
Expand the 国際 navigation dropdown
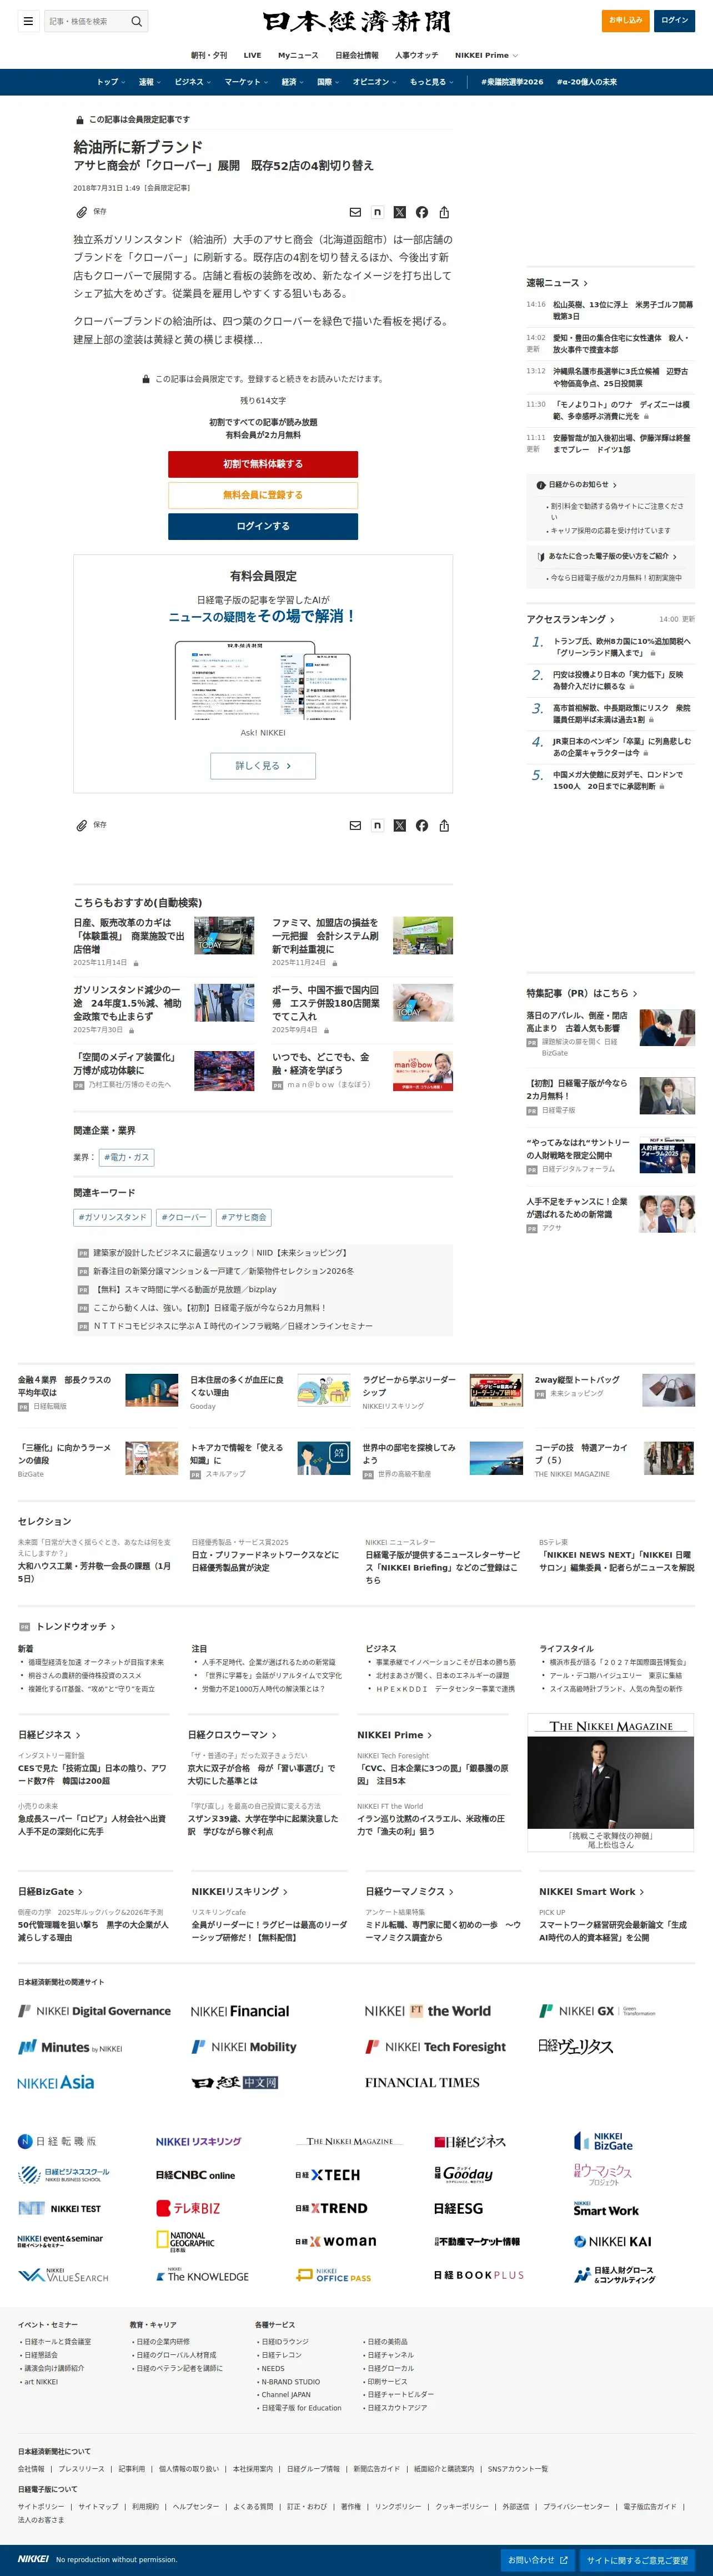click(328, 82)
